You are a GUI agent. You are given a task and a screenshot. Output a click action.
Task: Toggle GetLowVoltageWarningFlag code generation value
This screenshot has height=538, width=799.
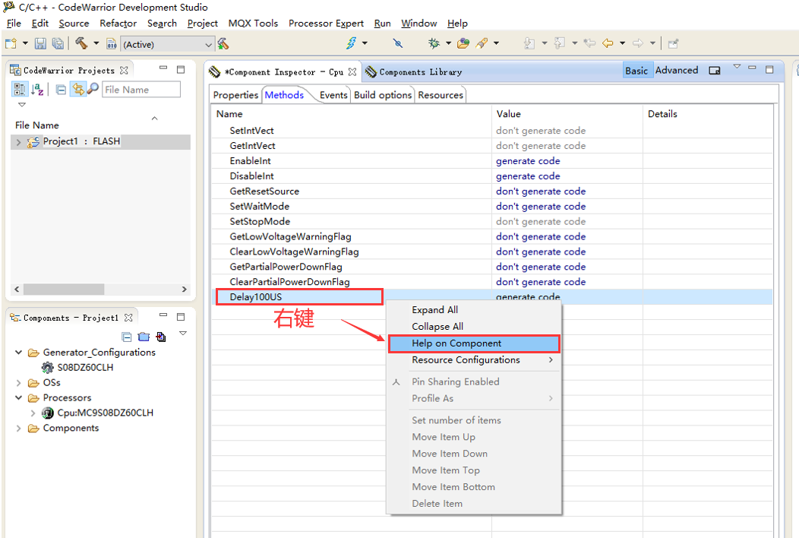tap(541, 236)
